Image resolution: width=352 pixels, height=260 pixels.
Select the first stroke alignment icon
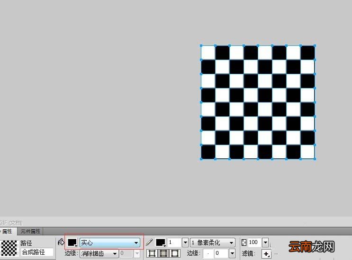click(x=152, y=253)
